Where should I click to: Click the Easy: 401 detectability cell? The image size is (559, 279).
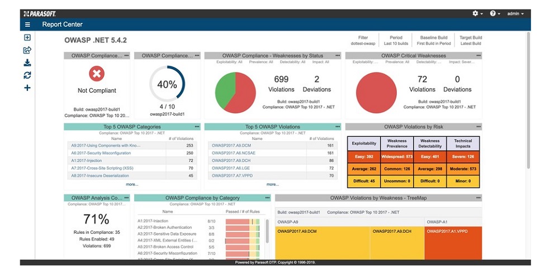point(430,157)
